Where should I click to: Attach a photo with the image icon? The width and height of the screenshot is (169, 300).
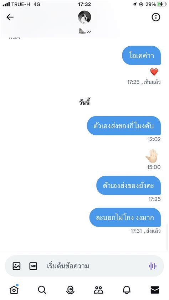[16, 266]
